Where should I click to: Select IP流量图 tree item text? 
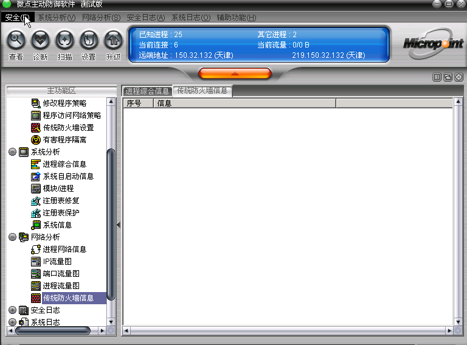tap(57, 262)
